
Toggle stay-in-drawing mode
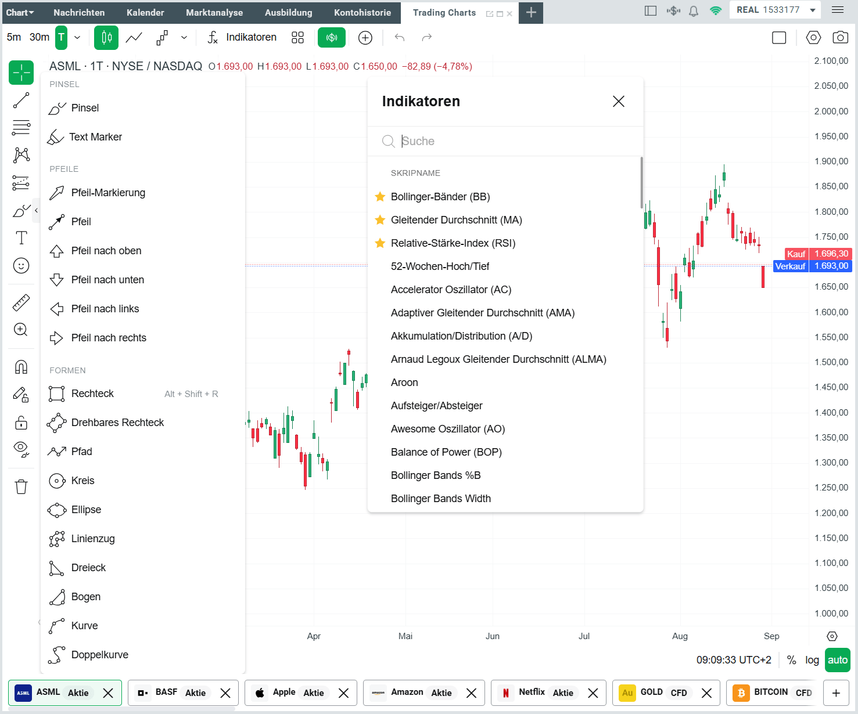(21, 395)
